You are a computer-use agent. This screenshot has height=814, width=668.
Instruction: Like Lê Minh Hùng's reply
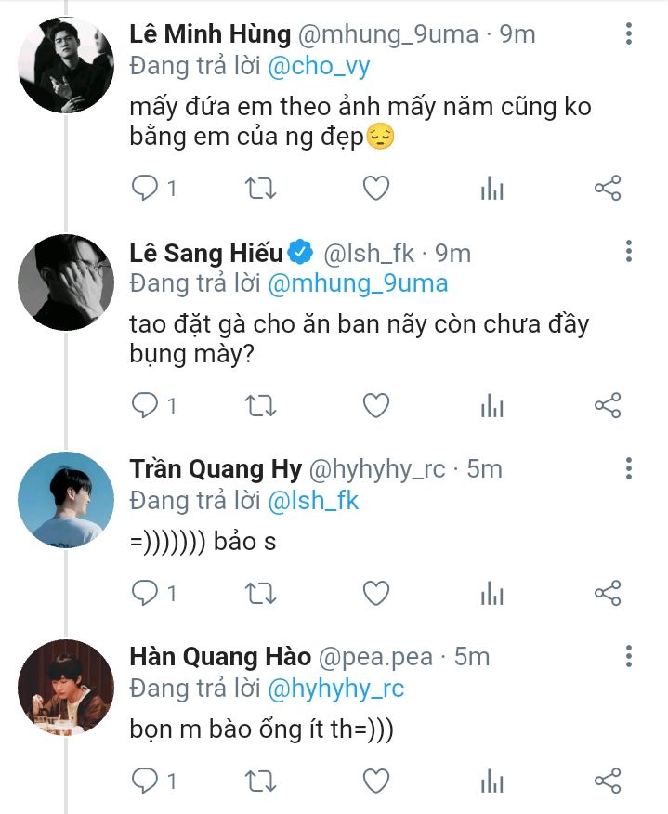tap(375, 189)
